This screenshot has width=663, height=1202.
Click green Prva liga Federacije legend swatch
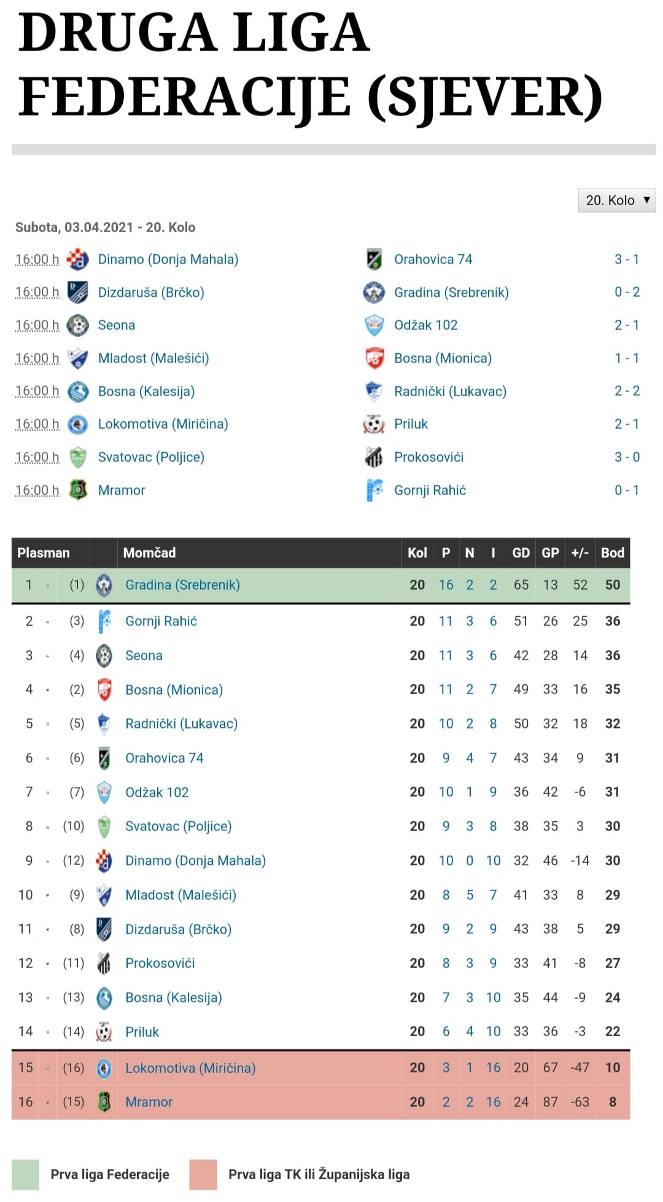coord(25,1175)
